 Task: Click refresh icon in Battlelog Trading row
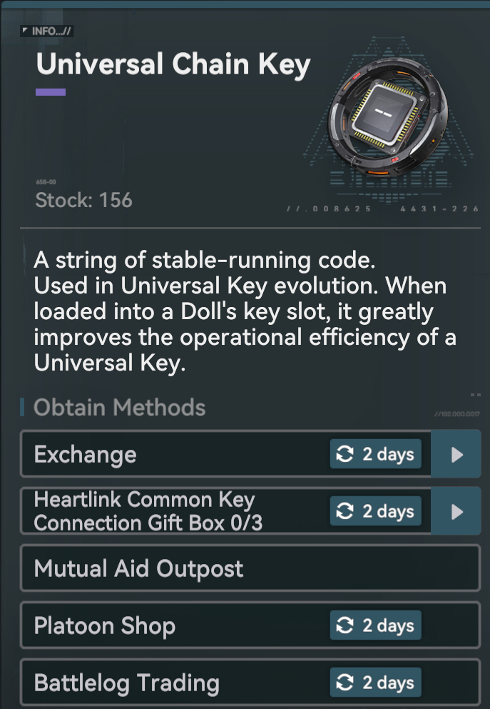(345, 683)
